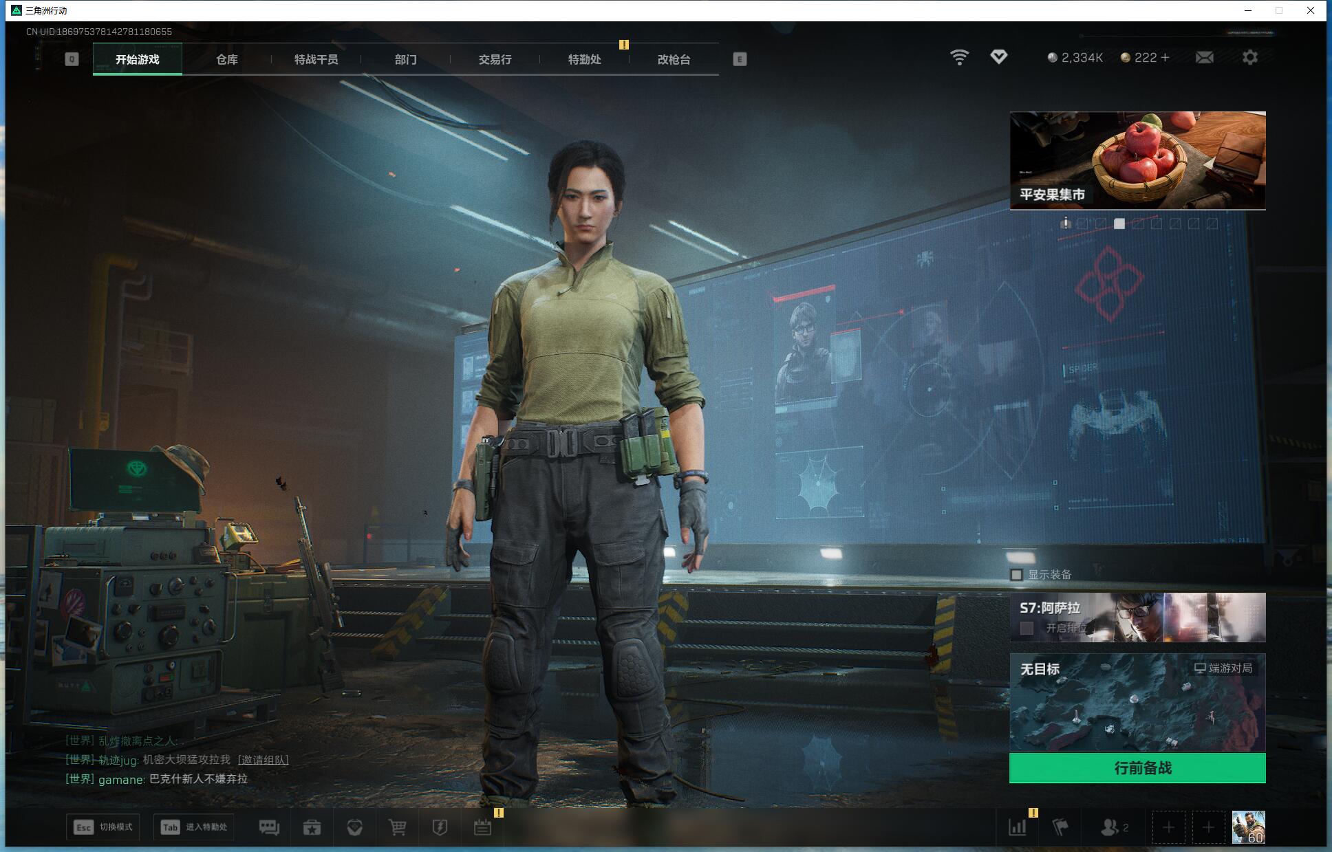Click the diamond icon beside Wi-Fi signal

pos(998,57)
